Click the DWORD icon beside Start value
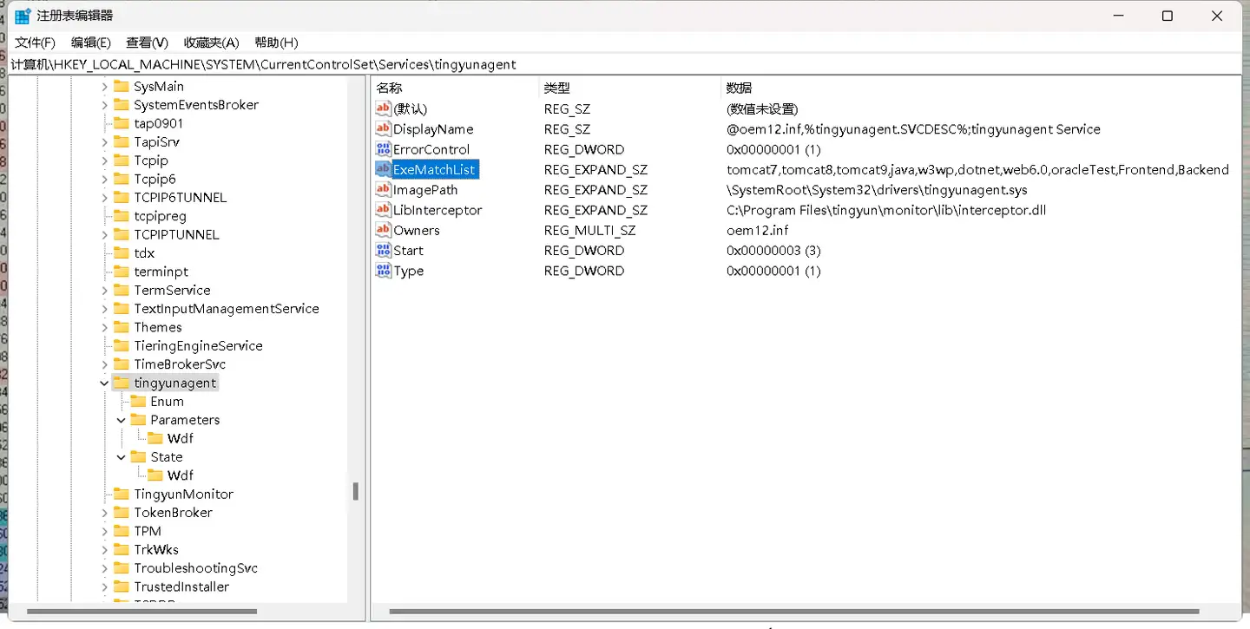 coord(383,251)
